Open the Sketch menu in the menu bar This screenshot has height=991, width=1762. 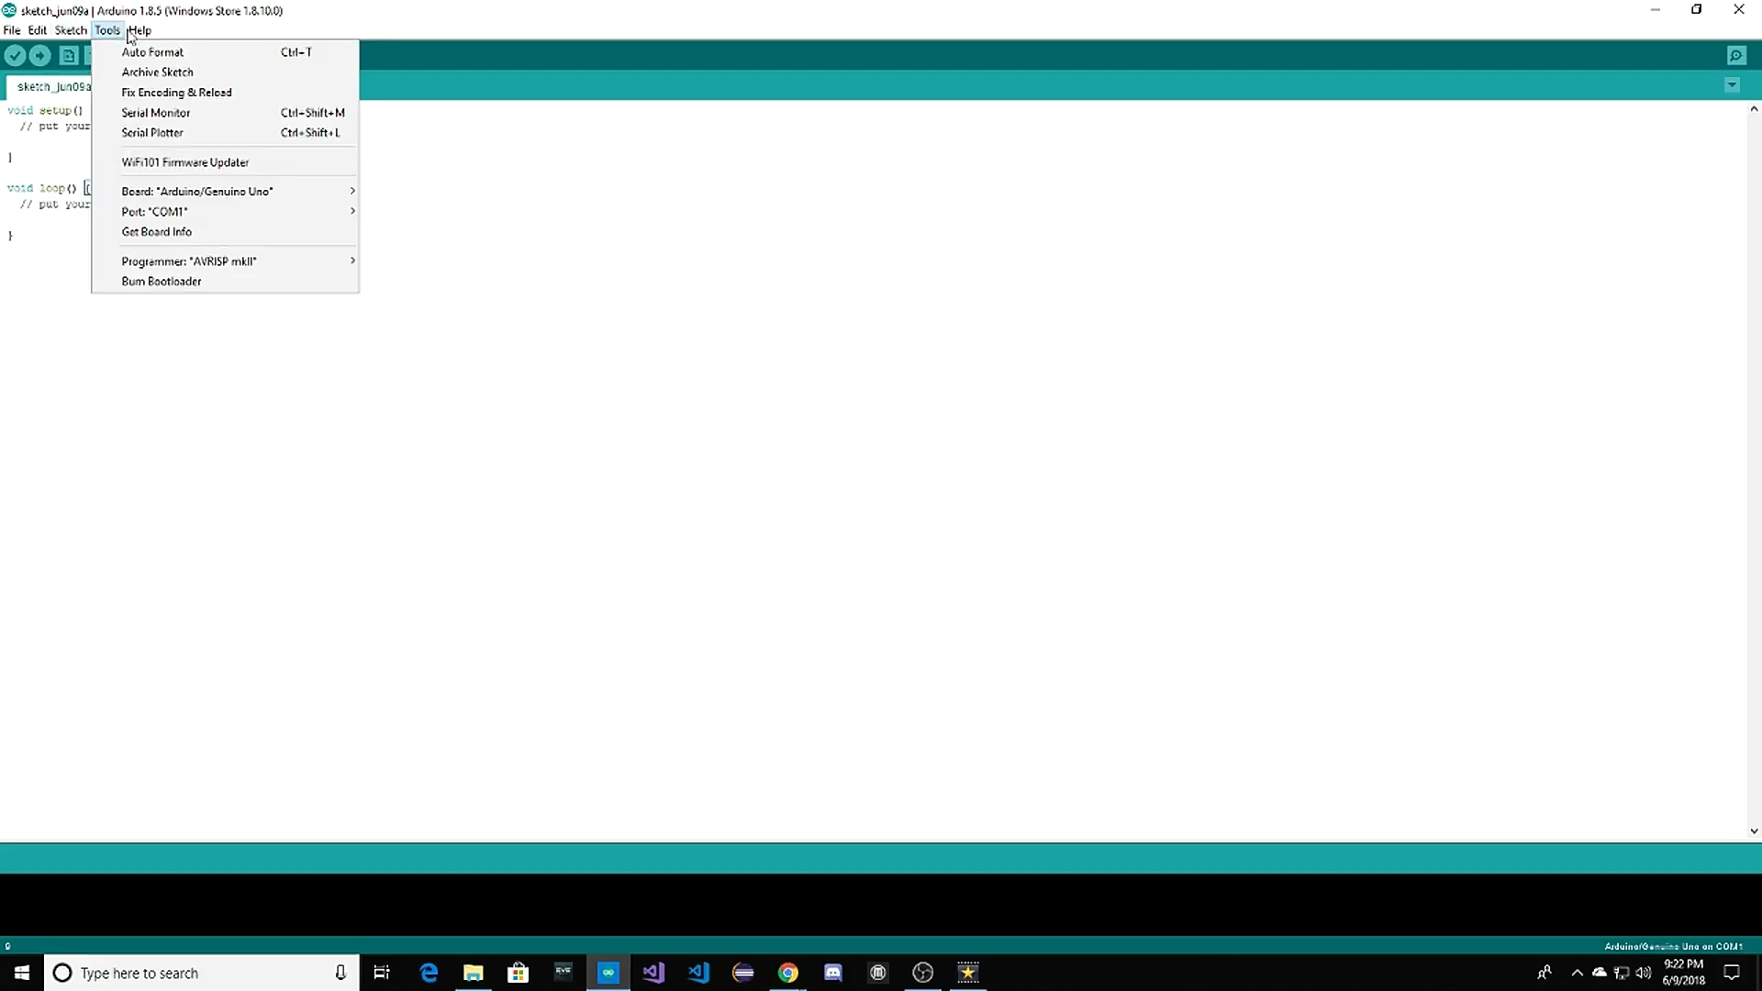click(x=71, y=30)
